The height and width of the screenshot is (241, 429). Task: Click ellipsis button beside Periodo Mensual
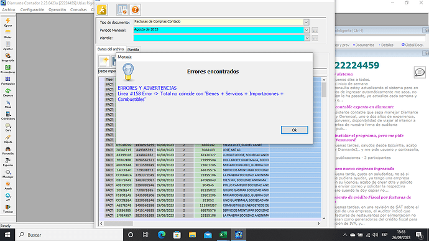[315, 30]
